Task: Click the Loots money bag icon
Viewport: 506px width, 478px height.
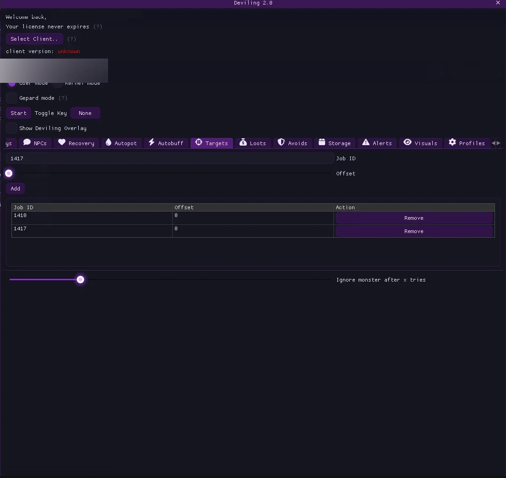Action: coord(243,142)
